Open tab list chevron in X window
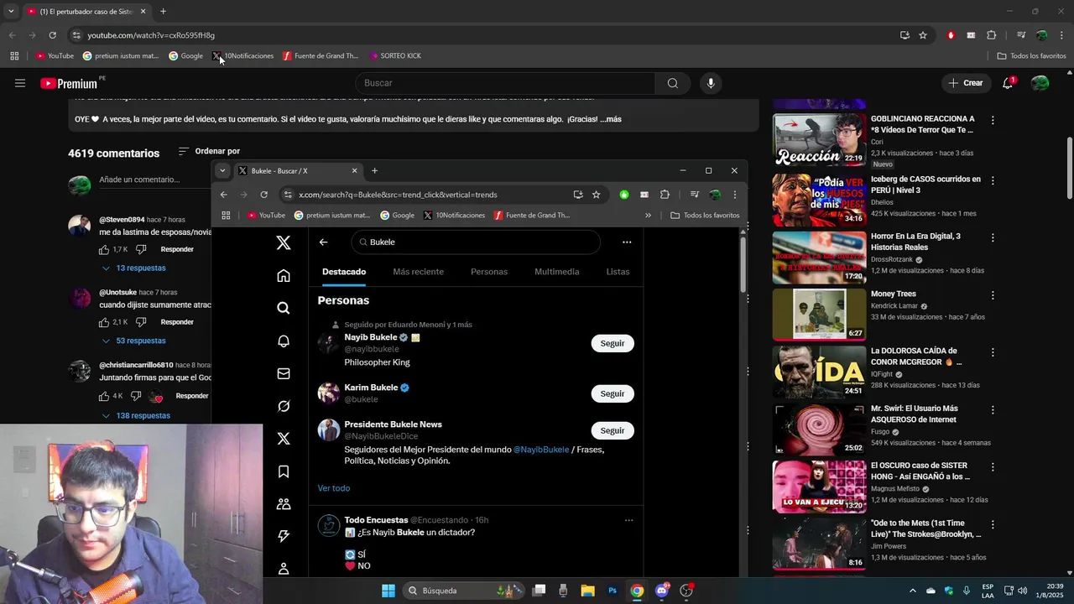1074x604 pixels. 222,170
